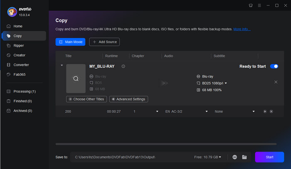Click the source BD5 label
291x169 pixels.
99,83
